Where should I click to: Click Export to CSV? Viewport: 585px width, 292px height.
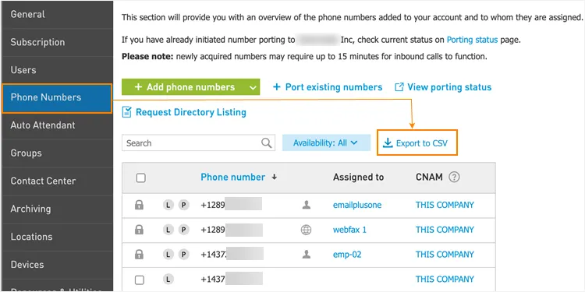coord(417,143)
